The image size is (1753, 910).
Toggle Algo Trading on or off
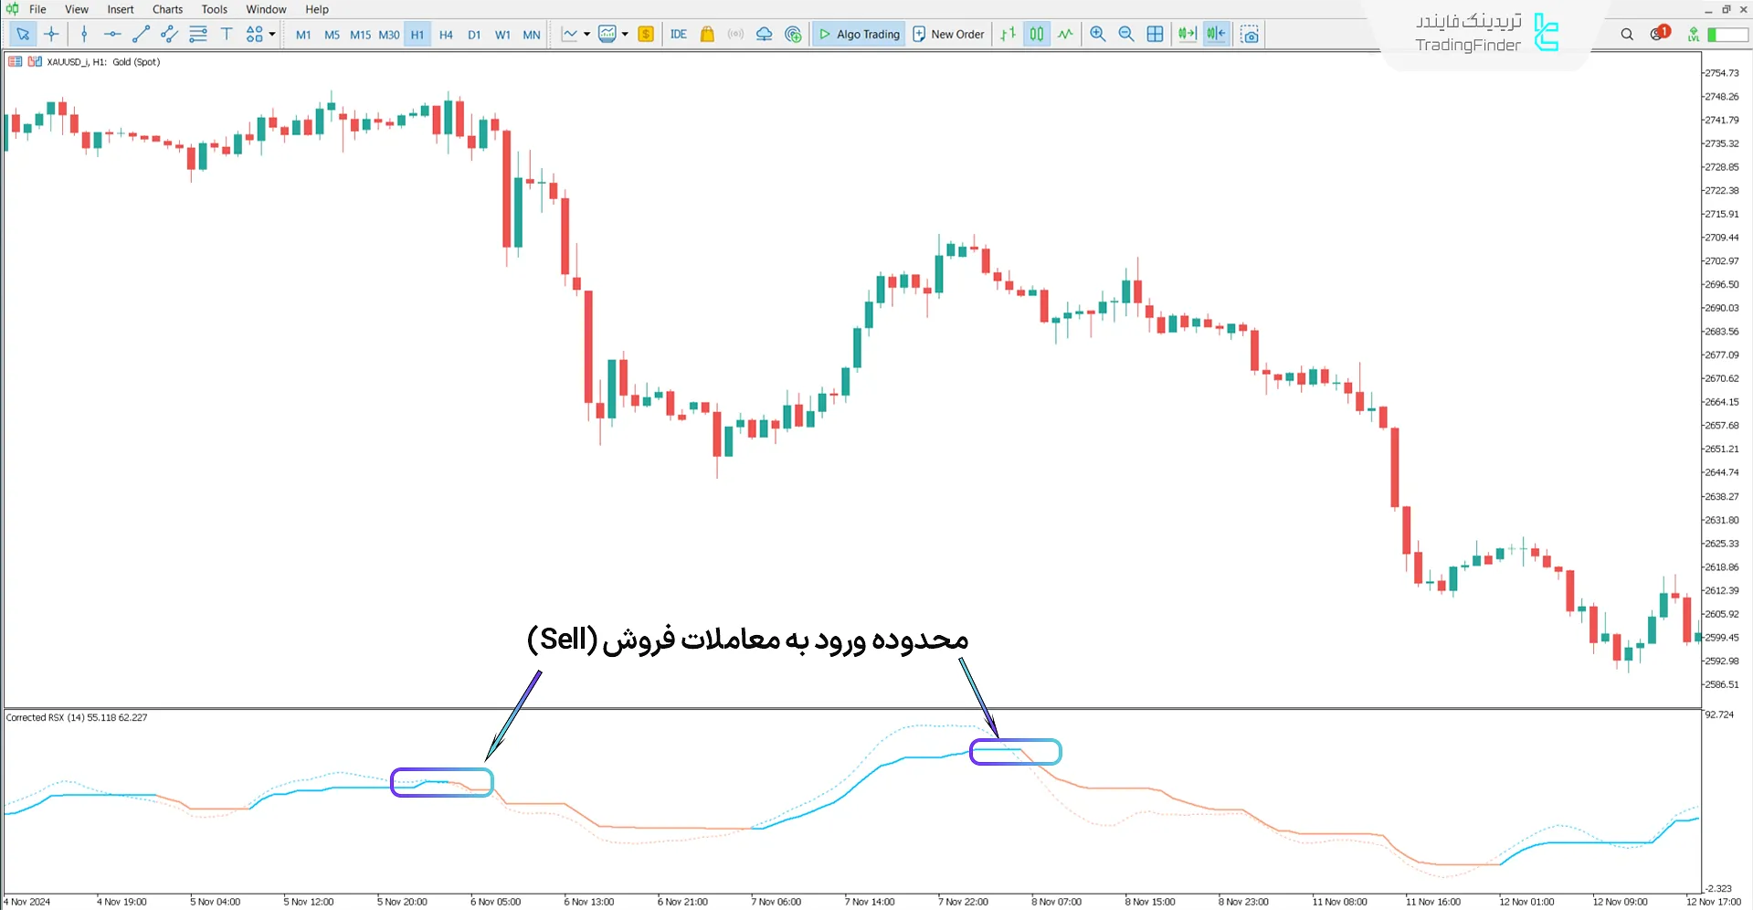tap(858, 34)
